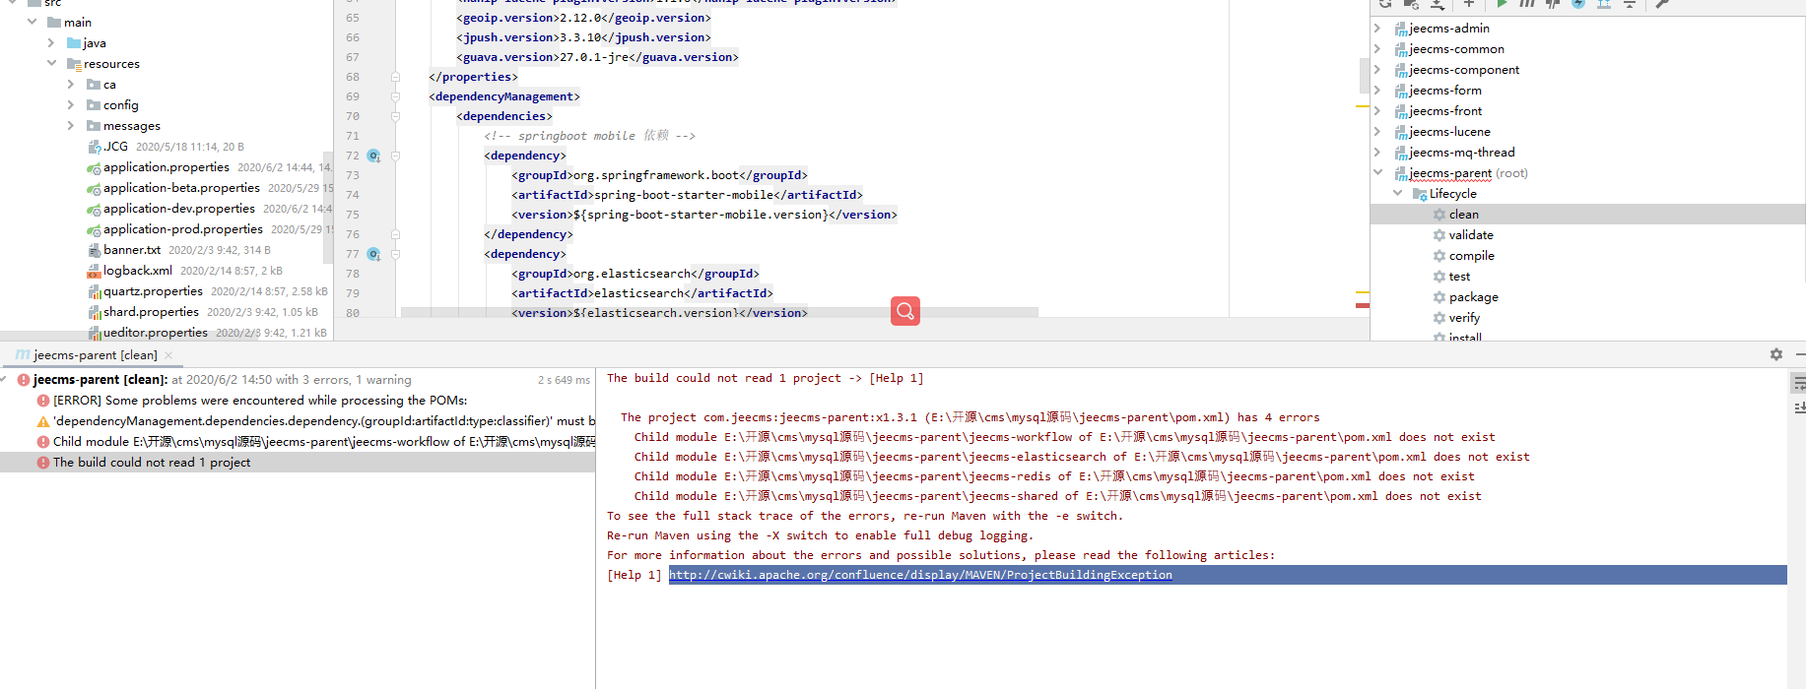The height and width of the screenshot is (689, 1806).
Task: Expand the java folder
Action: coord(51,42)
